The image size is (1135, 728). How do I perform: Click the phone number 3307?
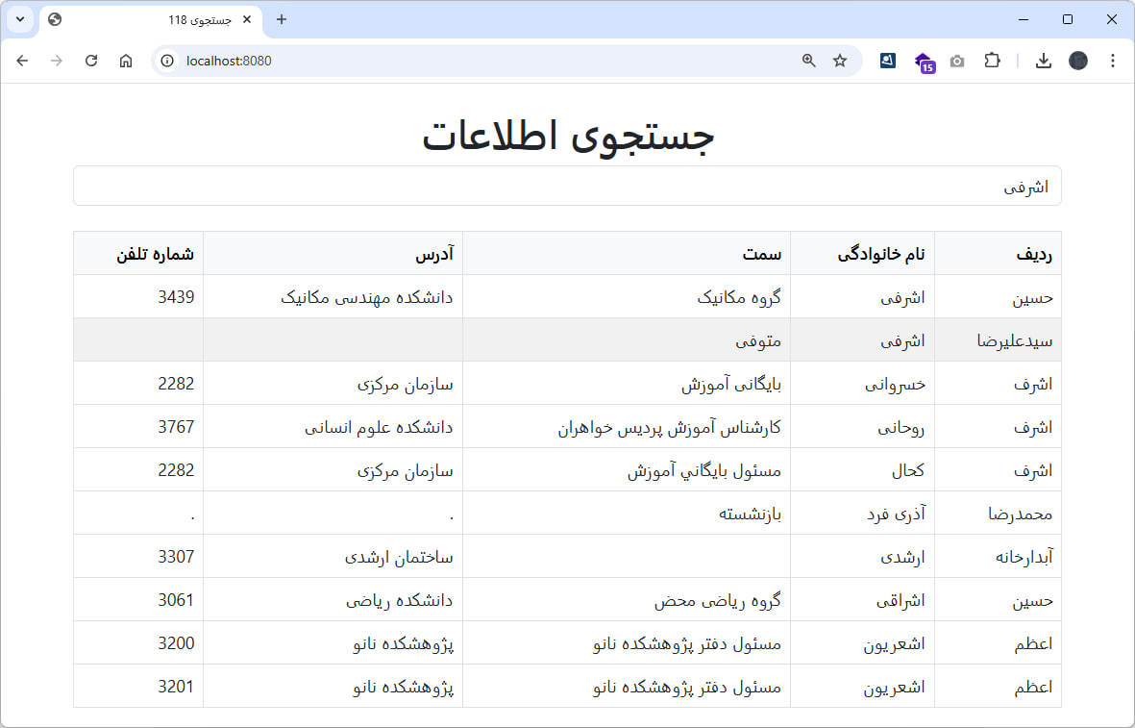176,556
